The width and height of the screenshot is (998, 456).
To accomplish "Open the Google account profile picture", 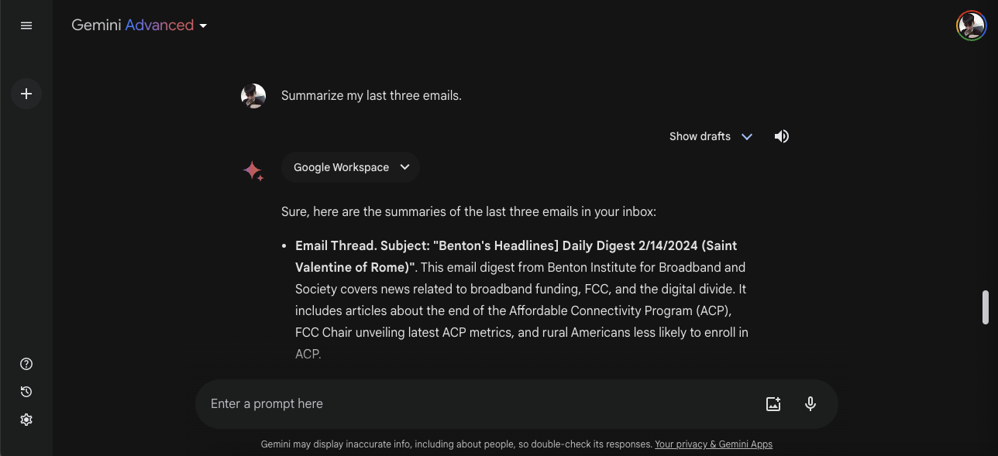I will point(971,26).
